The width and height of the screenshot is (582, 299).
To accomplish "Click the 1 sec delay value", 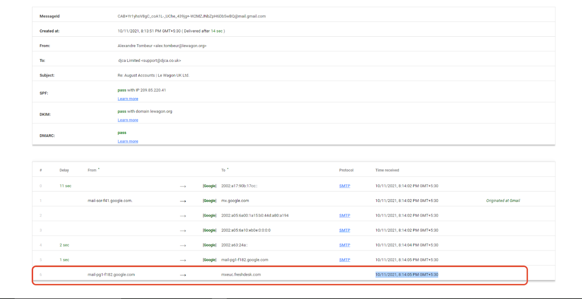I will [64, 260].
